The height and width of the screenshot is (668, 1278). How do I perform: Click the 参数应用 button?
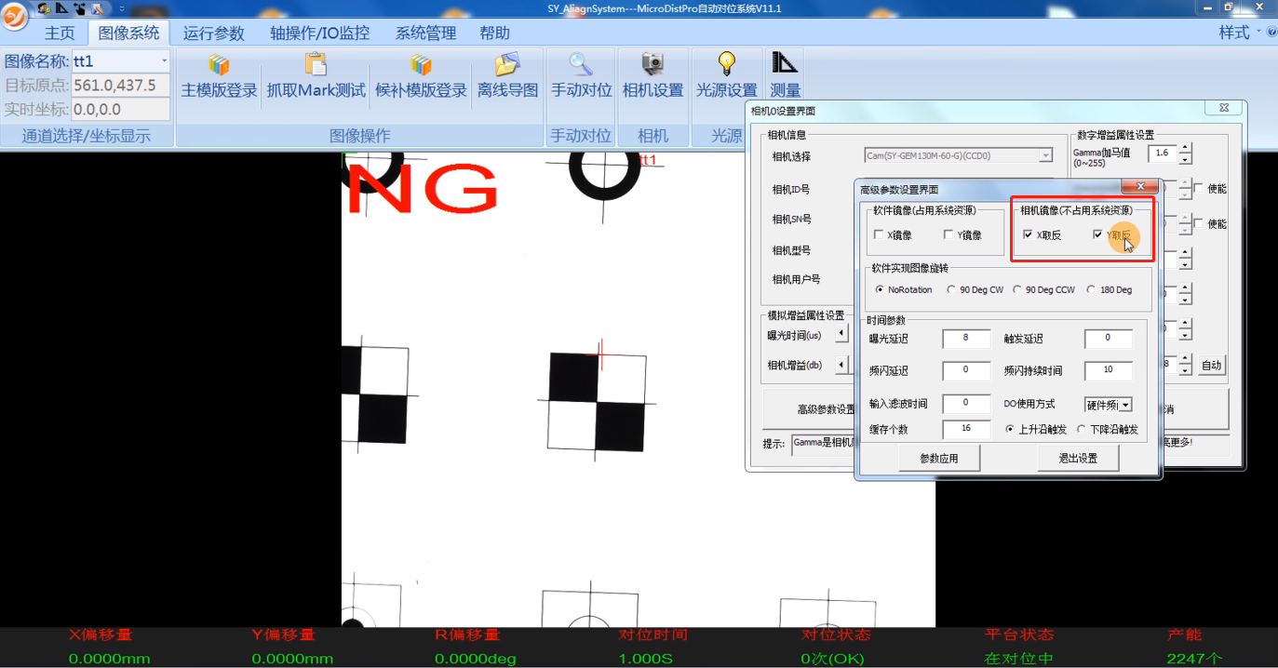tap(937, 458)
